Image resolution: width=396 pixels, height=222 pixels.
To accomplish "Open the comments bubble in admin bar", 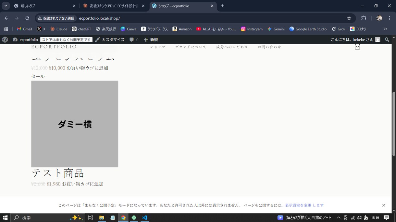I will 134,39.
